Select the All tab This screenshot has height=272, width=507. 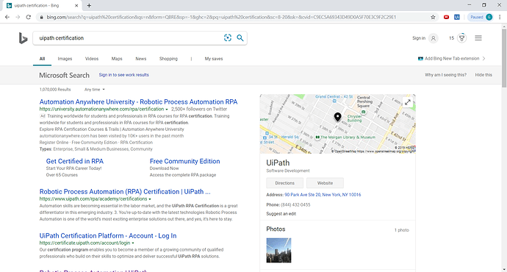(x=42, y=59)
